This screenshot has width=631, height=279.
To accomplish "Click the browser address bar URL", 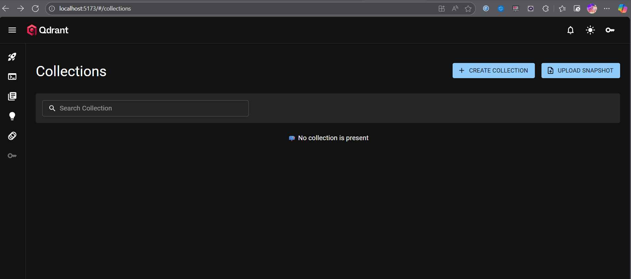I will [95, 9].
